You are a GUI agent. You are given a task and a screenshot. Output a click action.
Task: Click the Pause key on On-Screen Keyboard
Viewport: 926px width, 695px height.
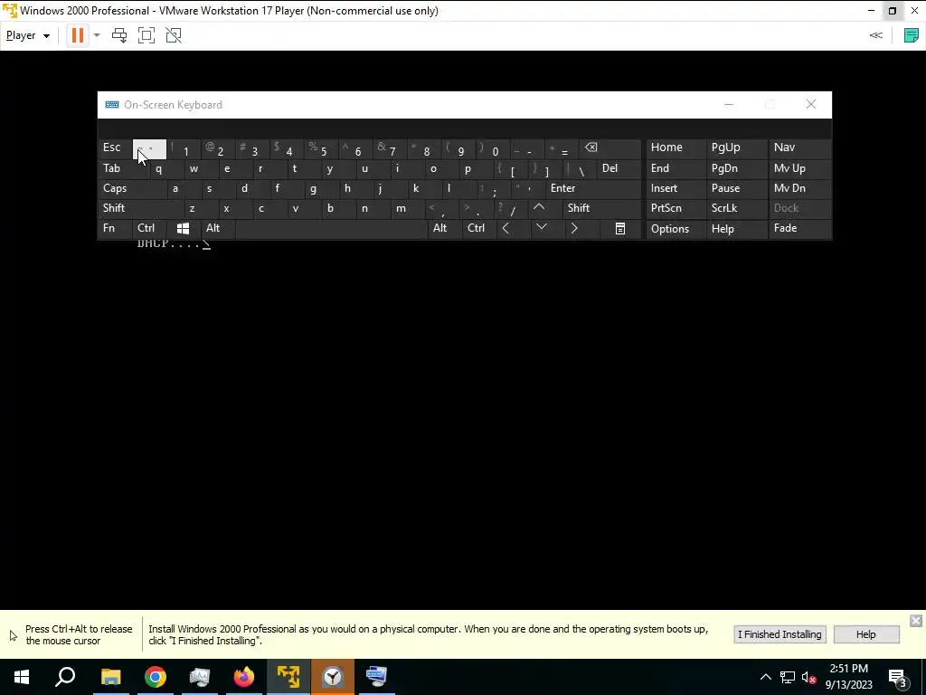(x=737, y=188)
